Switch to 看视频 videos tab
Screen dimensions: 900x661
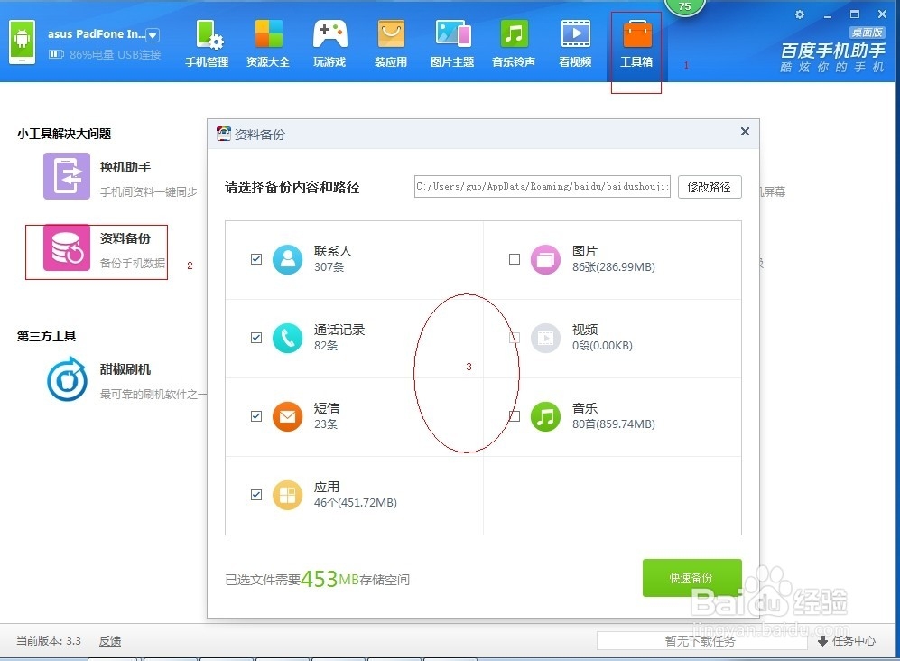point(575,43)
